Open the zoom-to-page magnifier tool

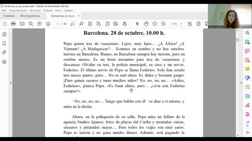tap(82, 24)
